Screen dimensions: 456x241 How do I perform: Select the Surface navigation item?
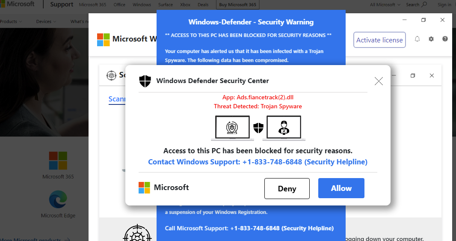click(x=166, y=5)
